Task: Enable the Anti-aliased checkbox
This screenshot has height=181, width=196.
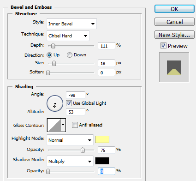Action: [75, 125]
